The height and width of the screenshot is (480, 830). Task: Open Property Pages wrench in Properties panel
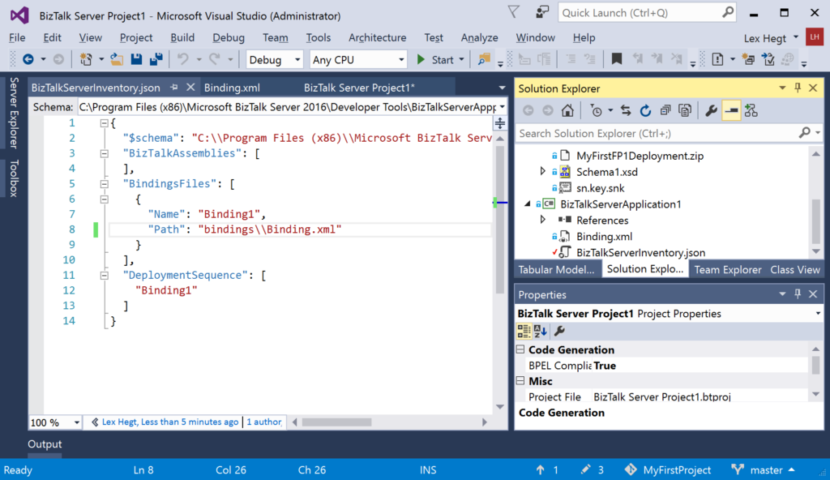point(559,331)
